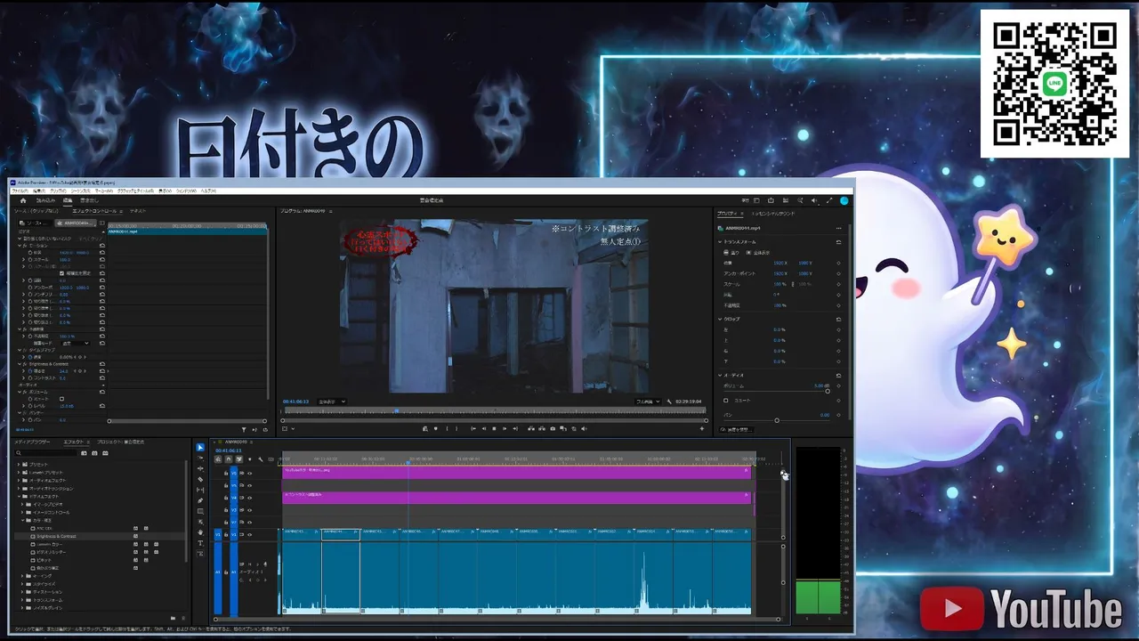The height and width of the screenshot is (641, 1139).
Task: Collapse the Crop section in Properties panel
Action: click(720, 319)
